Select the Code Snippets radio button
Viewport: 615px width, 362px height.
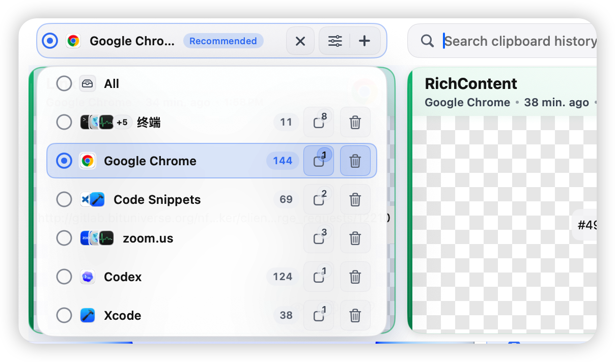64,199
